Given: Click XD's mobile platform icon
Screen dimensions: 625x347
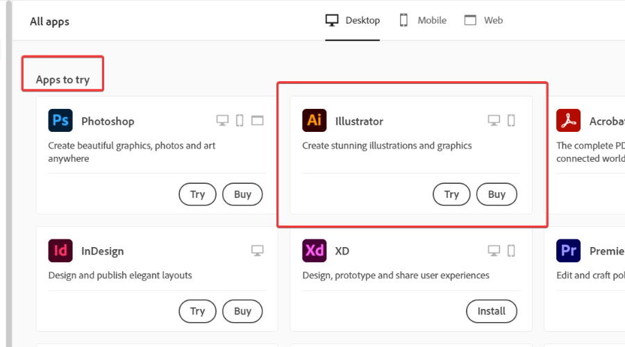Looking at the screenshot, I should (511, 251).
